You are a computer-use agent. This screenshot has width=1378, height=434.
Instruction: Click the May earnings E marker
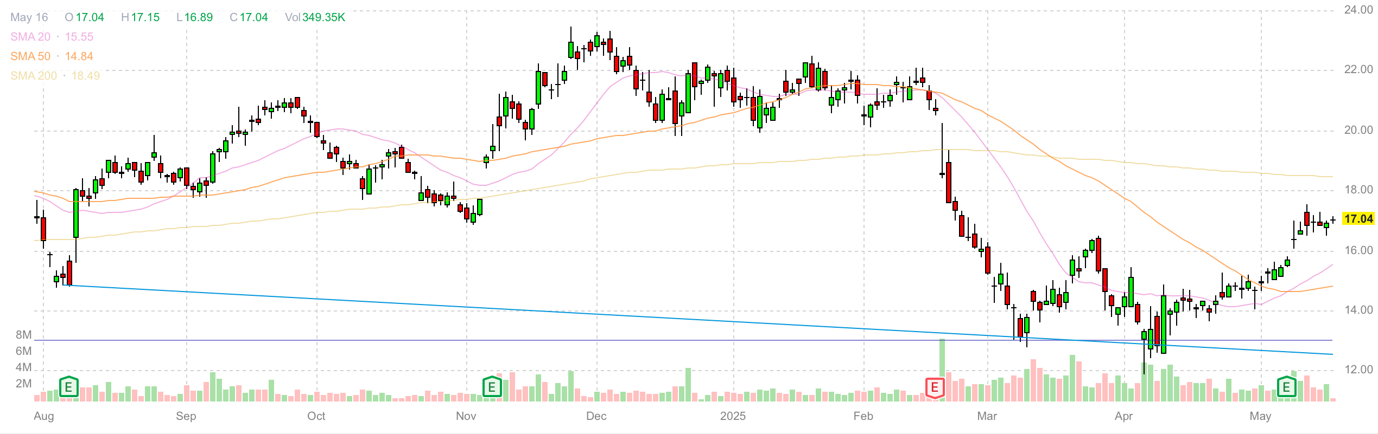pos(1286,387)
